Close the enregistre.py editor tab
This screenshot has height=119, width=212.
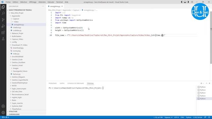click(x=62, y=6)
